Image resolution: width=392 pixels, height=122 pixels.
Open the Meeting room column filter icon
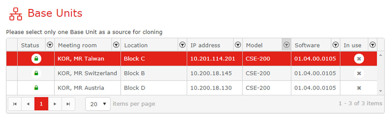tap(116, 45)
